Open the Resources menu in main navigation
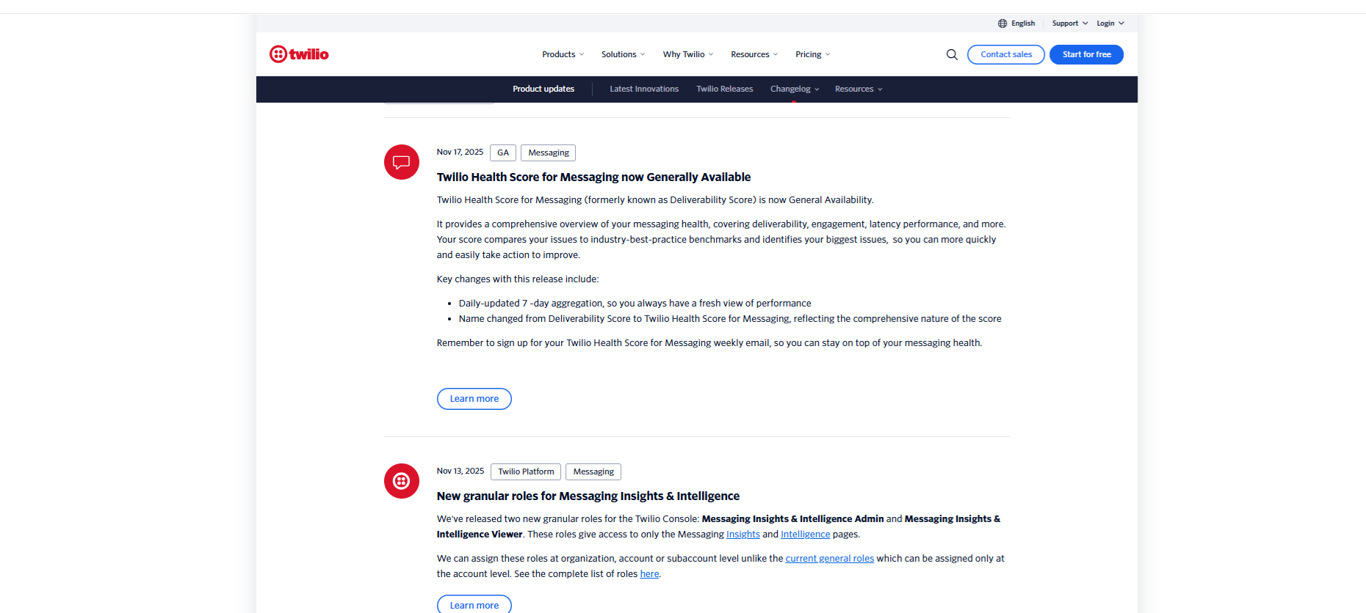 [x=754, y=54]
